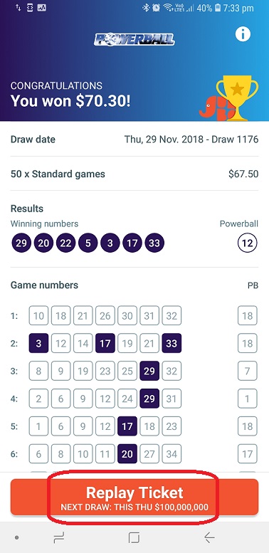Tap the Draw date row
This screenshot has height=553, width=269.
click(x=134, y=139)
